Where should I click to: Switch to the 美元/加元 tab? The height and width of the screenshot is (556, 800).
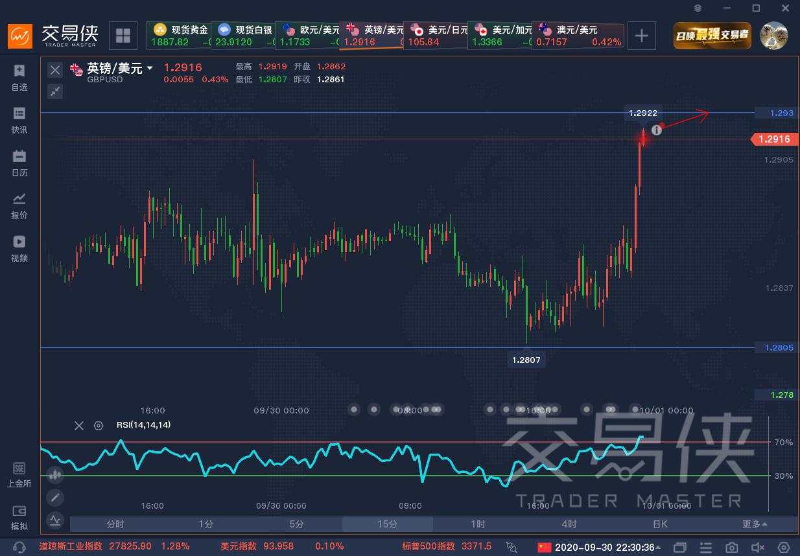point(500,36)
